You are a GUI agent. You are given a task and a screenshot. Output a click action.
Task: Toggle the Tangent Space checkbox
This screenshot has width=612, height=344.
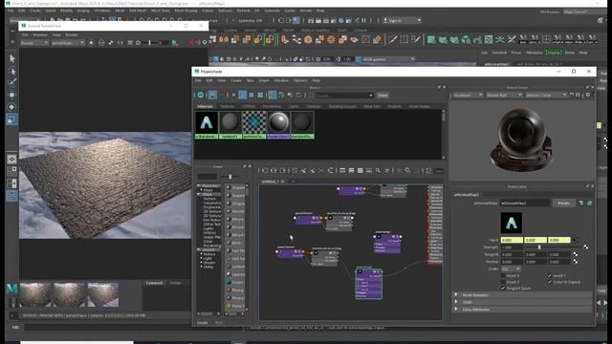click(503, 288)
